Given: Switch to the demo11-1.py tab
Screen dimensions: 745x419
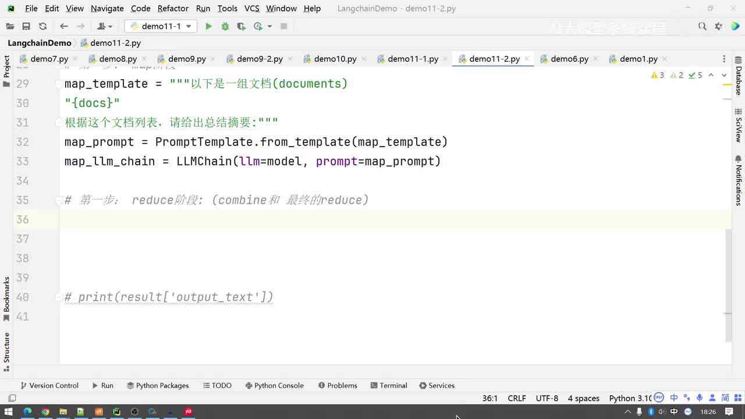Looking at the screenshot, I should 413,59.
